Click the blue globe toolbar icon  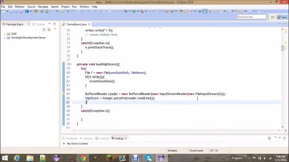[x=27, y=11]
